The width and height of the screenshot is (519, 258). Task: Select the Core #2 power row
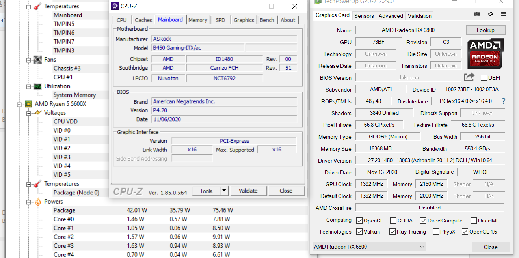[180, 237]
